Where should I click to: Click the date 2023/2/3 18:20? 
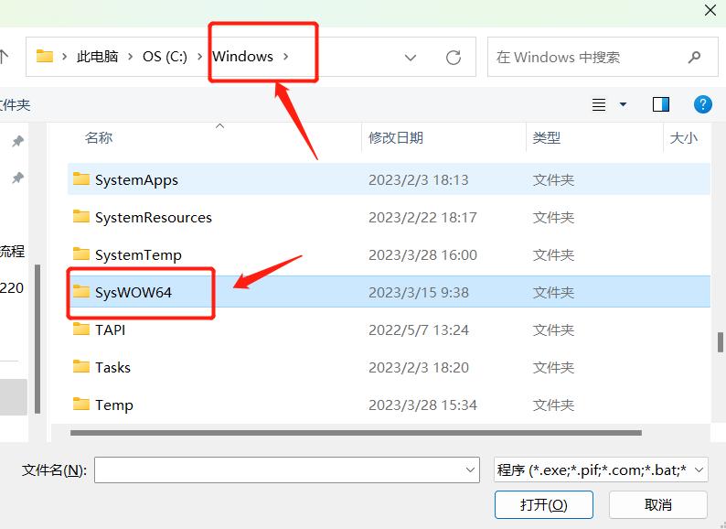(x=419, y=368)
